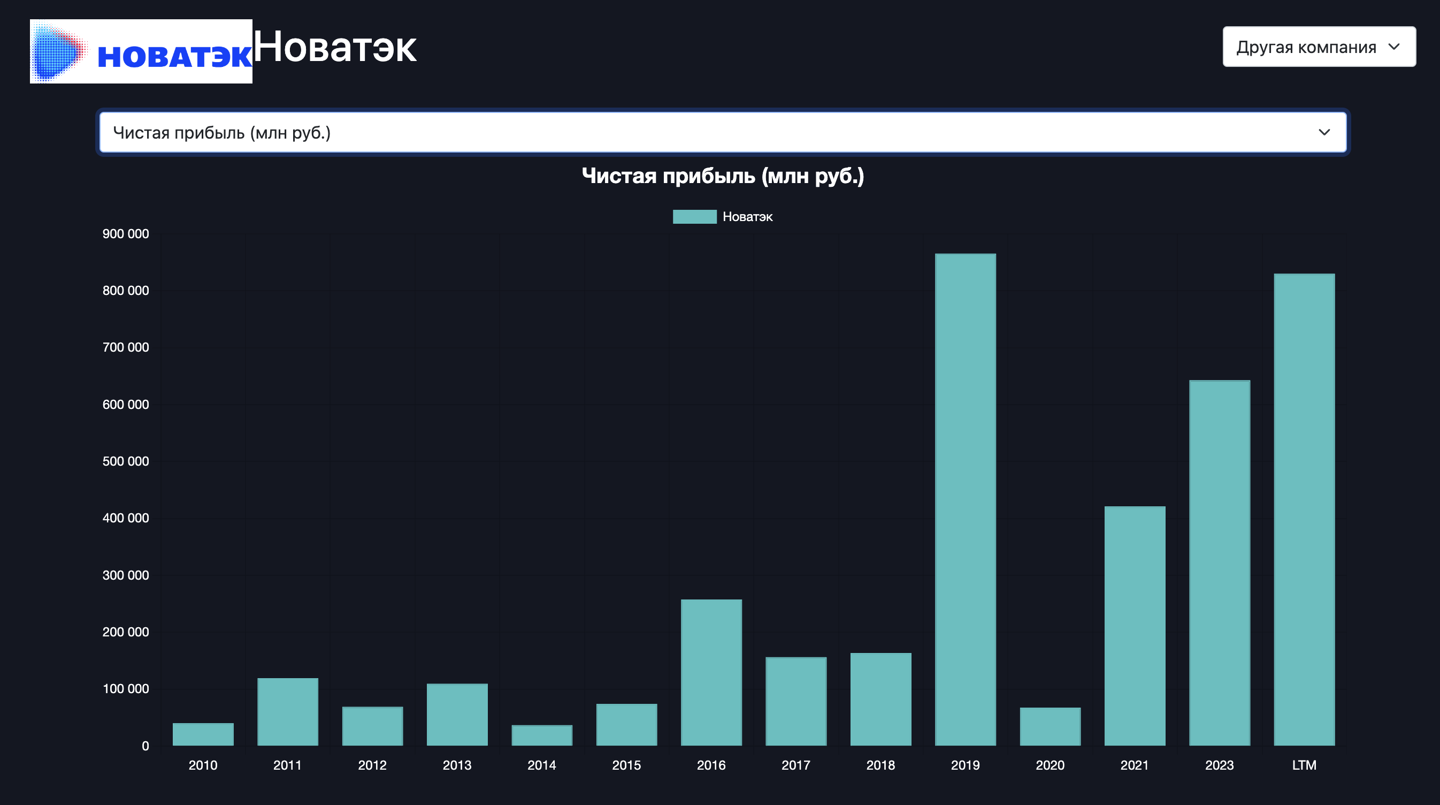
Task: Click the 2014 bar in the chart
Action: [x=542, y=735]
